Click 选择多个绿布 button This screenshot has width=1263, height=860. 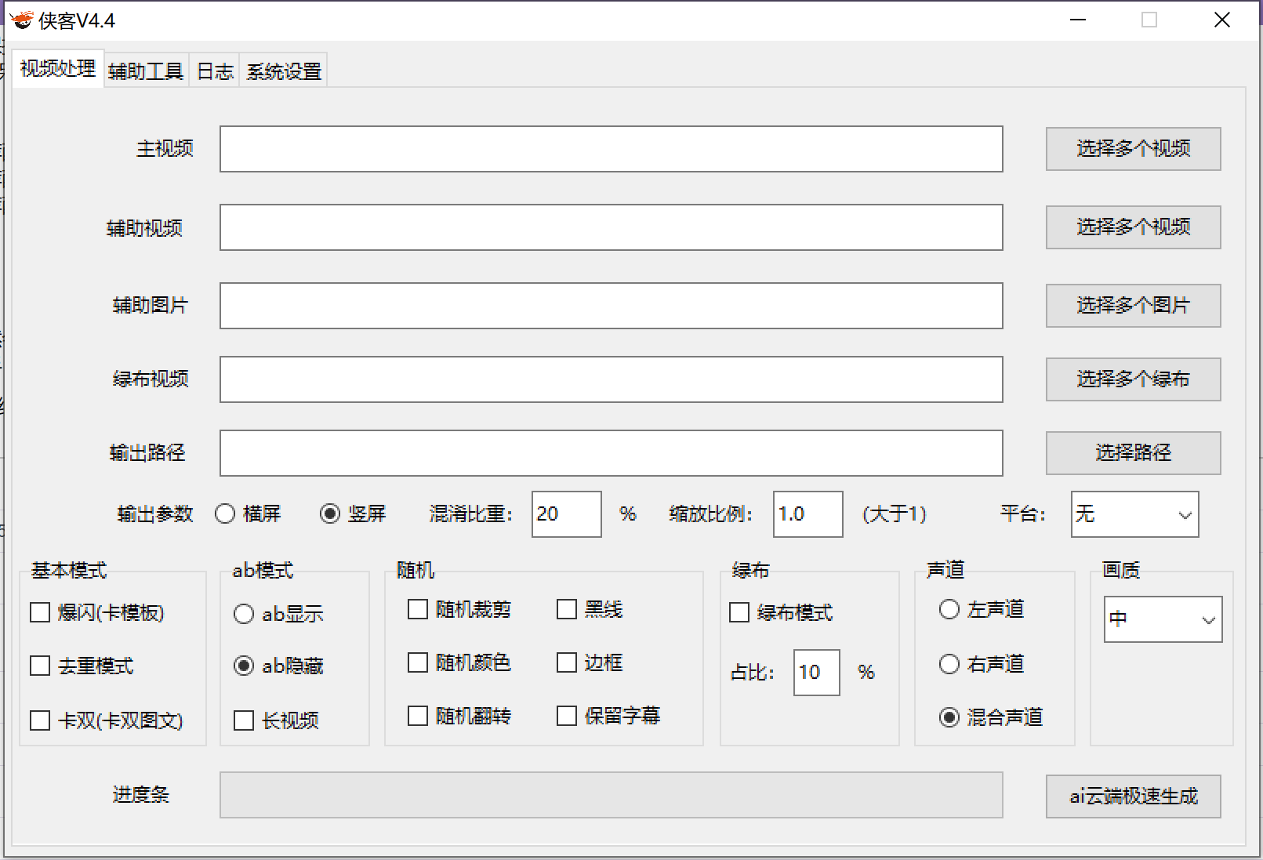pos(1133,379)
